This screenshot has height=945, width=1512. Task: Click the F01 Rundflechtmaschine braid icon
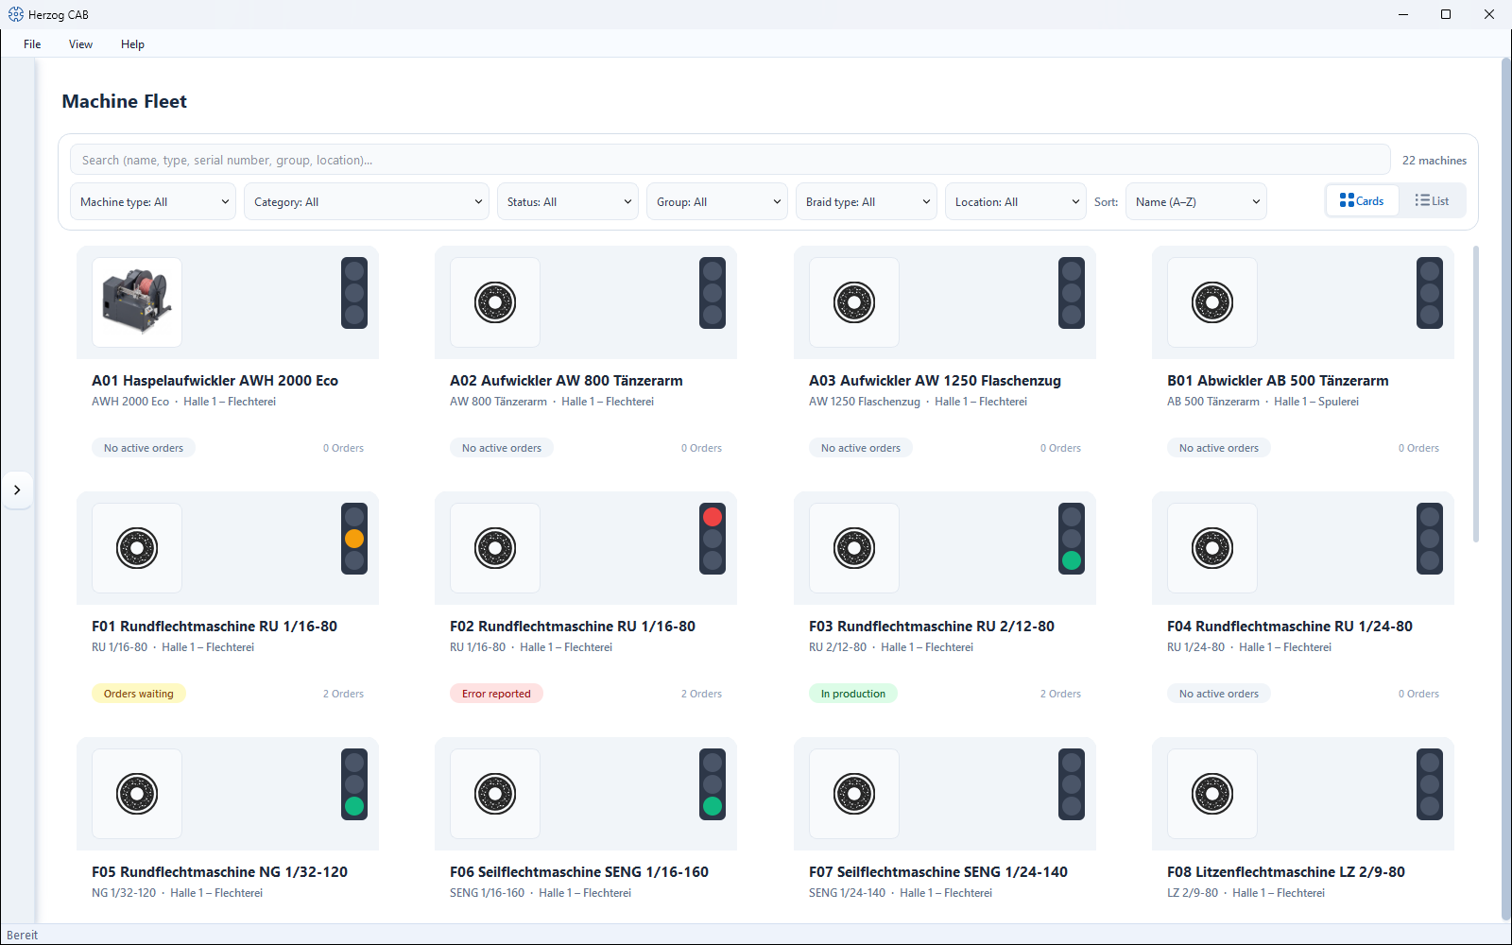coord(137,548)
